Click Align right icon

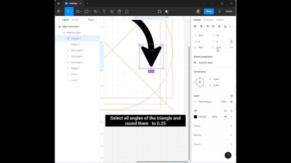click(207, 26)
